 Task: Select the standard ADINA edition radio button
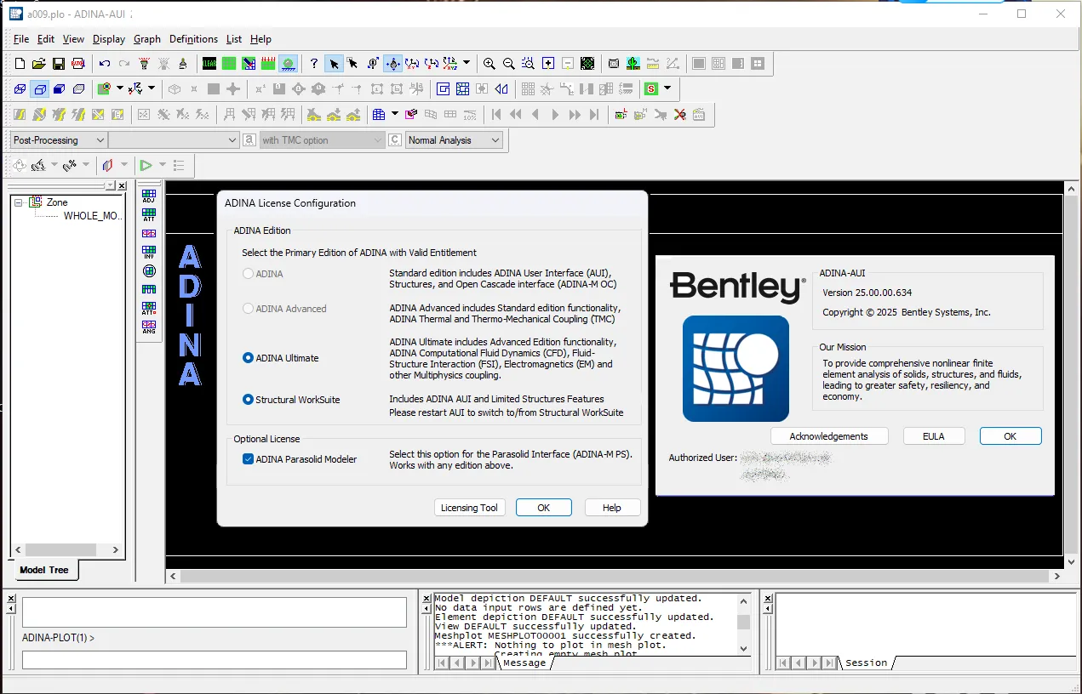pos(249,274)
